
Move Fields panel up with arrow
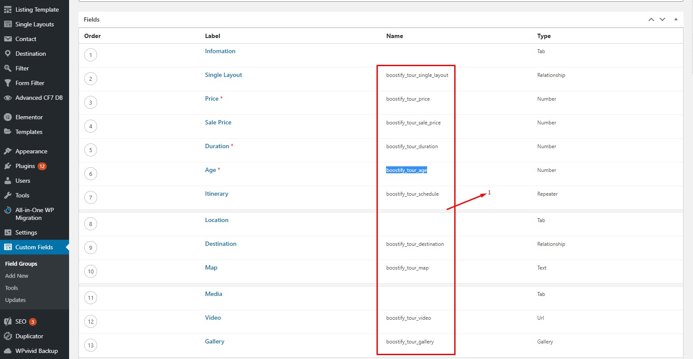651,19
